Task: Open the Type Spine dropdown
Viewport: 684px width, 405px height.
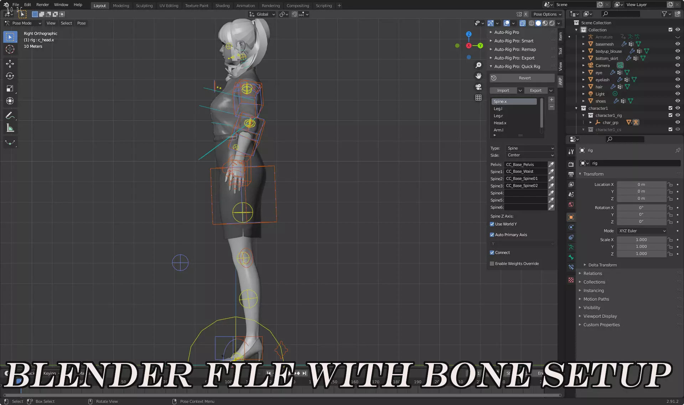Action: coord(530,148)
